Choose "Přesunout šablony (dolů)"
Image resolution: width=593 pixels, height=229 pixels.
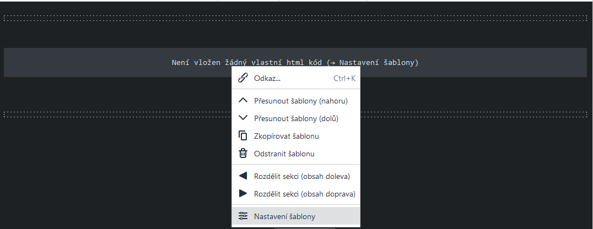point(296,118)
